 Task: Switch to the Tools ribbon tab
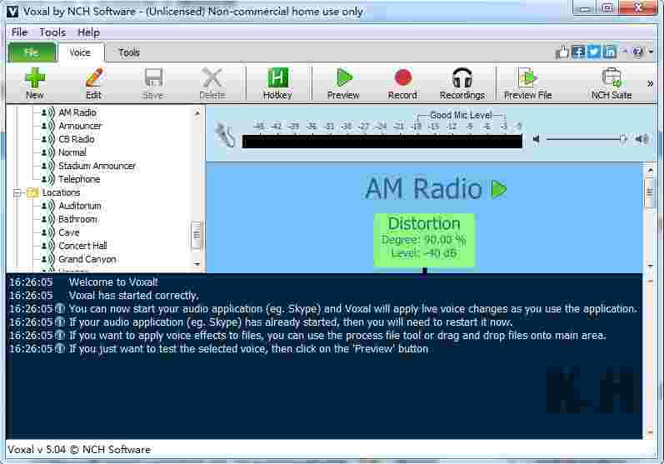click(x=129, y=52)
